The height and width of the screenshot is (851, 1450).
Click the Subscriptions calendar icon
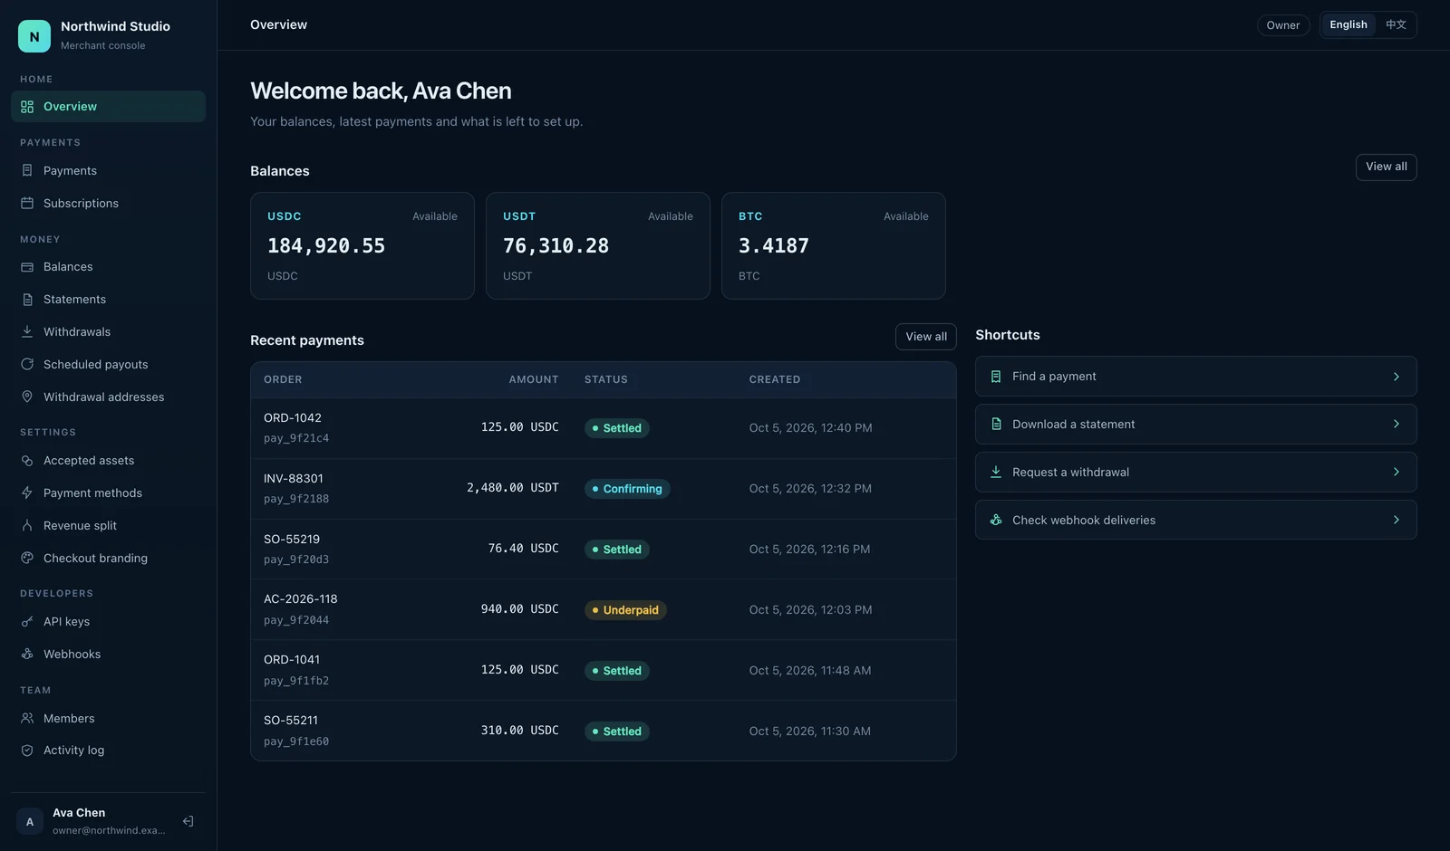[27, 204]
